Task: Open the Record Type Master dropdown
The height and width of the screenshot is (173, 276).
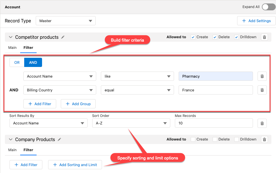Action: pyautogui.click(x=65, y=21)
